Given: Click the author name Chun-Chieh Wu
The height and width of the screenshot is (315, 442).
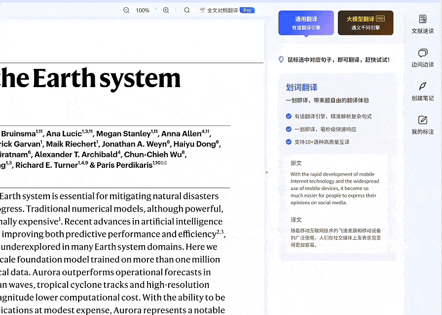Looking at the screenshot, I should (x=153, y=155).
